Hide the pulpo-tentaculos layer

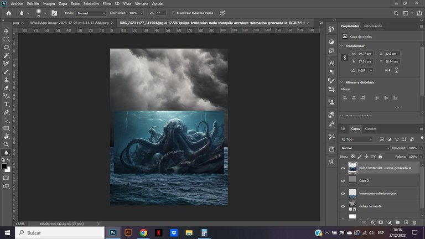click(x=343, y=168)
